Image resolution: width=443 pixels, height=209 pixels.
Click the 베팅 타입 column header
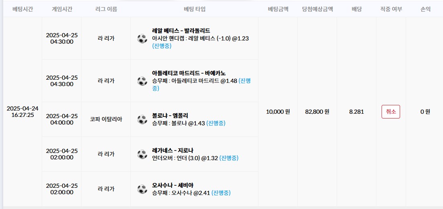coord(194,9)
